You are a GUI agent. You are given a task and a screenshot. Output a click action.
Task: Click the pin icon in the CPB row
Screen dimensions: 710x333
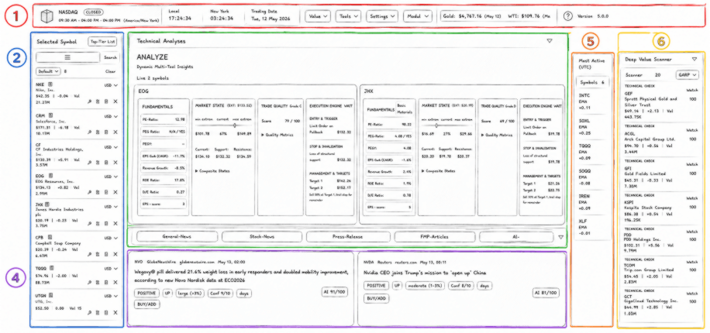pyautogui.click(x=90, y=255)
